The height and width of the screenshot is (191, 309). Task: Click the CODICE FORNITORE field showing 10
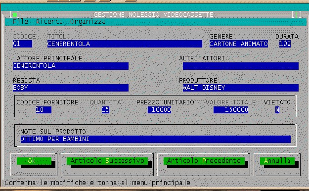44,110
